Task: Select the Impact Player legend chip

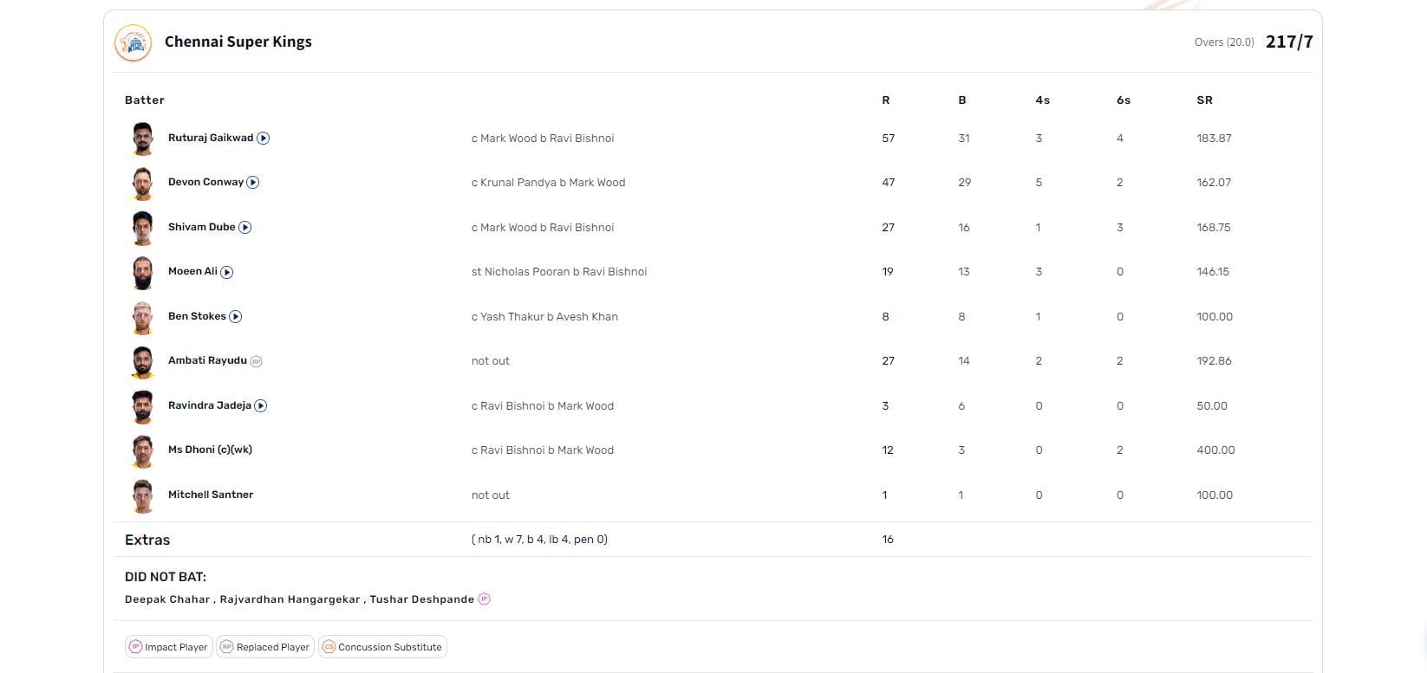Action: [x=169, y=647]
